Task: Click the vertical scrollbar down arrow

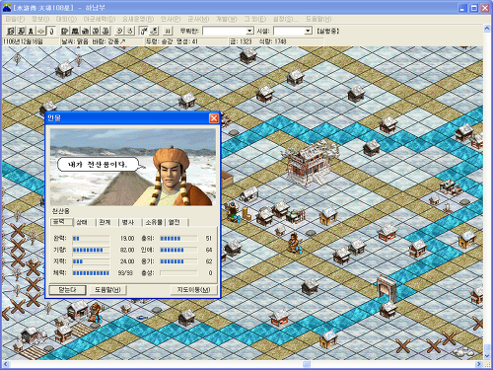Action: [x=487, y=356]
